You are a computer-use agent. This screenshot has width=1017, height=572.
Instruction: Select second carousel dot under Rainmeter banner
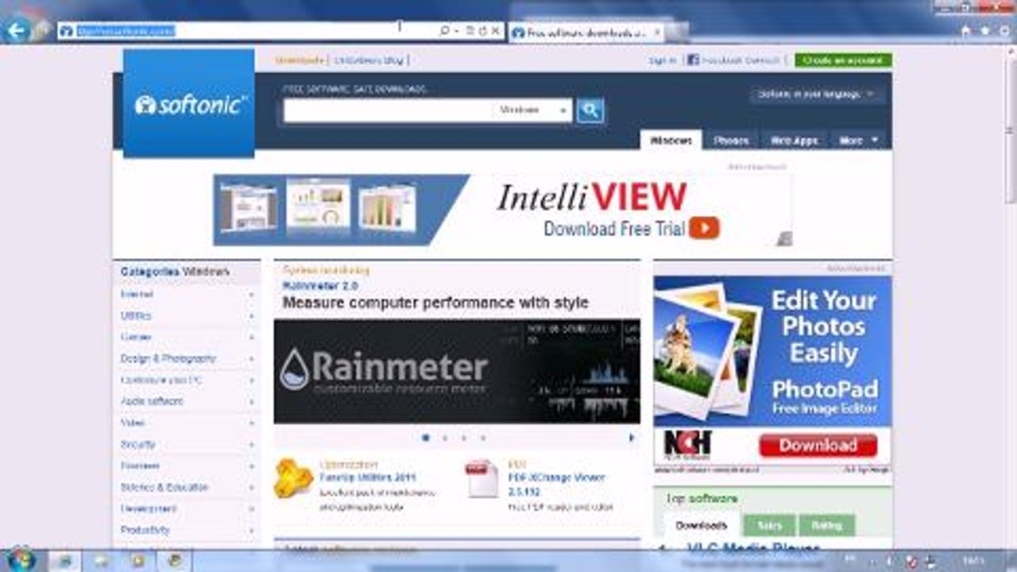tap(445, 437)
